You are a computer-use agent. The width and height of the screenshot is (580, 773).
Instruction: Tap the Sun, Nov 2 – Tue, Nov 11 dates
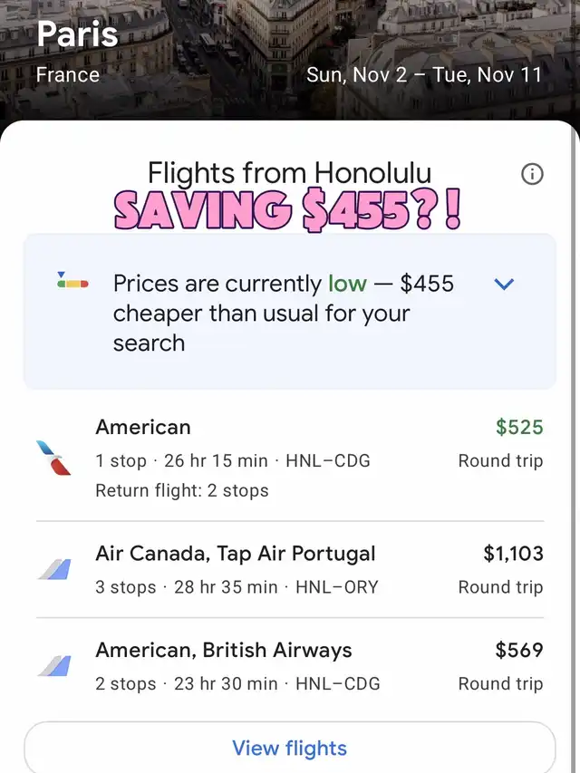click(x=423, y=74)
